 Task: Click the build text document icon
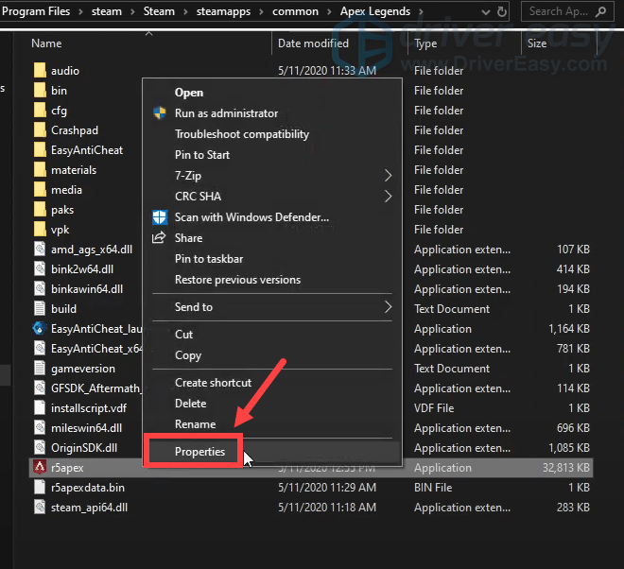tap(40, 309)
